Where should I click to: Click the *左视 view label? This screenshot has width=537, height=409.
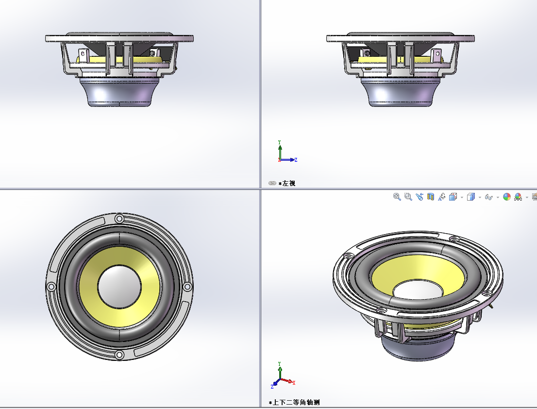[287, 183]
